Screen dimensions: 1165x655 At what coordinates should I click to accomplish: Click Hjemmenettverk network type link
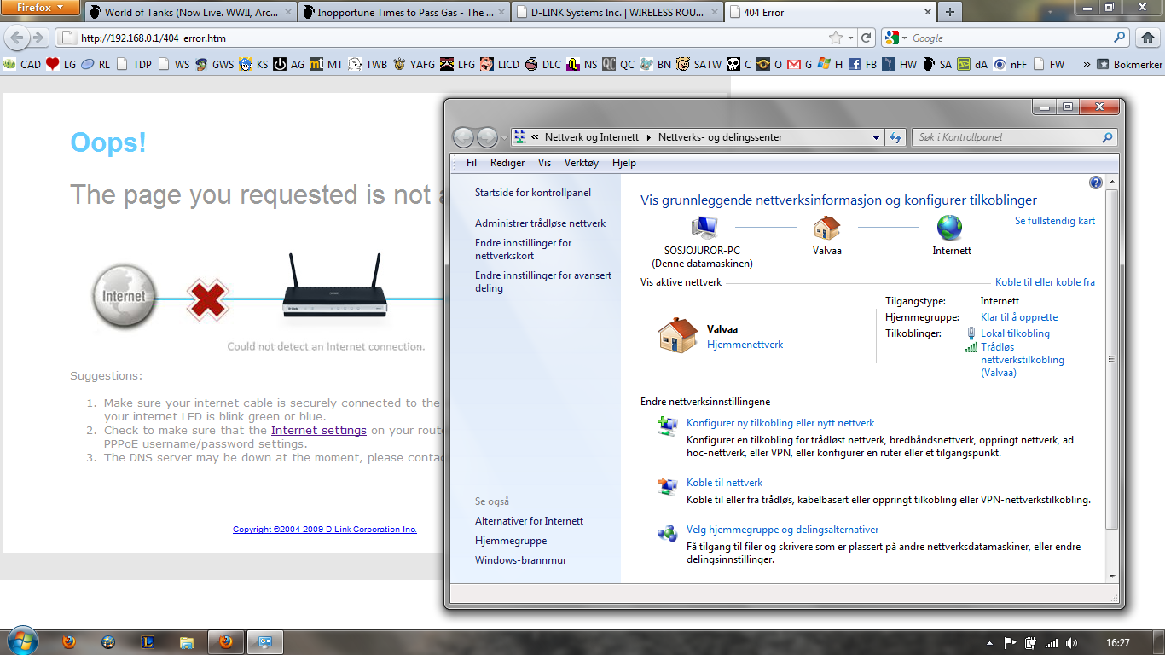[745, 345]
